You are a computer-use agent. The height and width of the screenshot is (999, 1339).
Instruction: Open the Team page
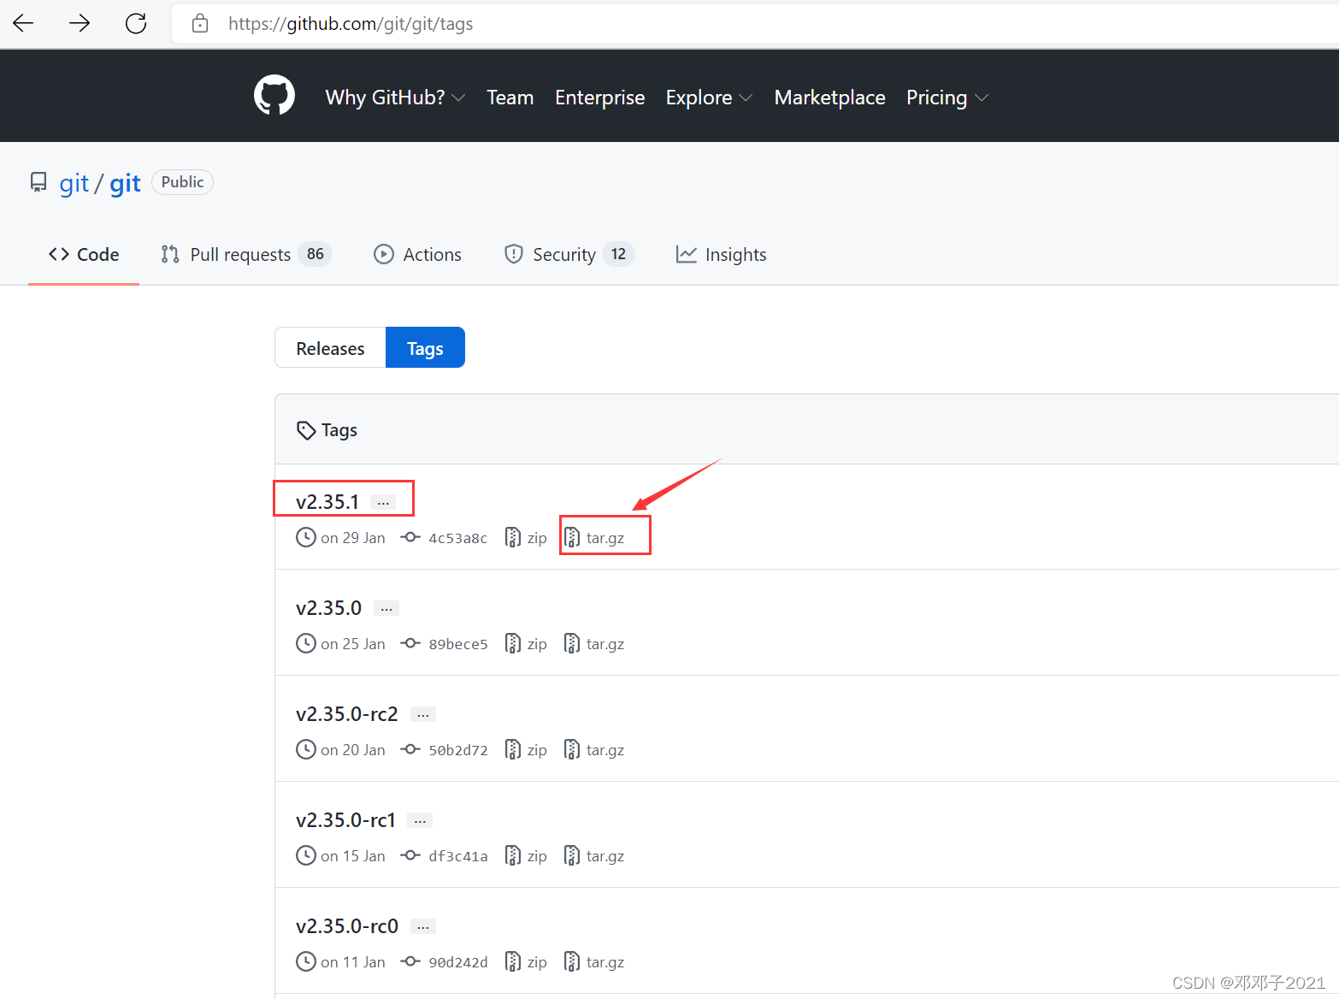click(510, 98)
